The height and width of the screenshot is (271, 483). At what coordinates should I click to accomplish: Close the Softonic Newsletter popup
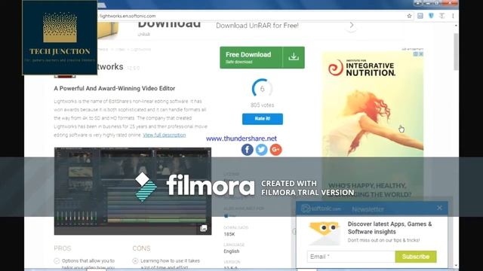coord(439,208)
